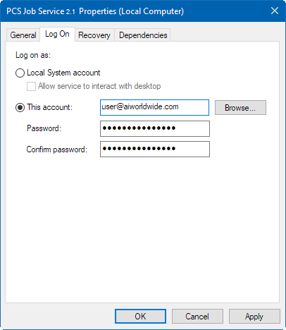Focus the Confirm password input field
The width and height of the screenshot is (286, 330).
click(155, 149)
